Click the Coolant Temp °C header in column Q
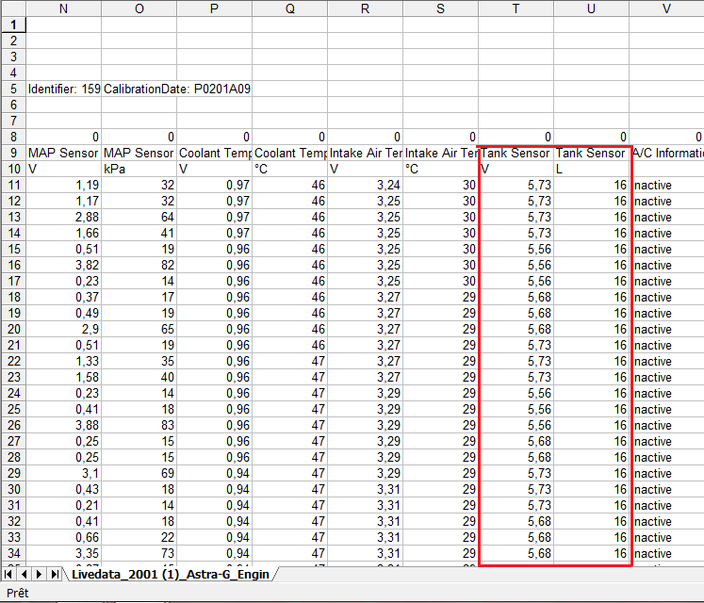The width and height of the screenshot is (704, 603). coord(289,153)
